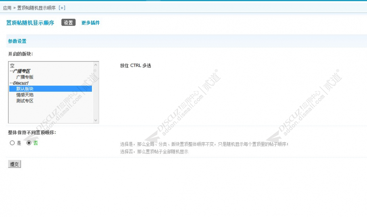Image resolution: width=367 pixels, height=217 pixels.
Task: Click the 置顶帖随机显示顺序 title
Action: (30, 23)
